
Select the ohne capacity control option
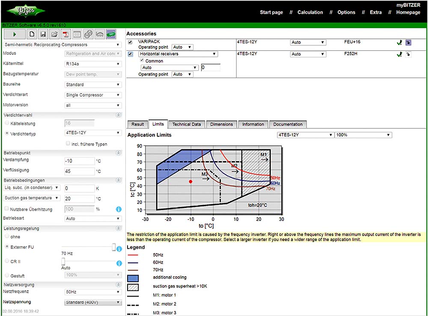7,236
